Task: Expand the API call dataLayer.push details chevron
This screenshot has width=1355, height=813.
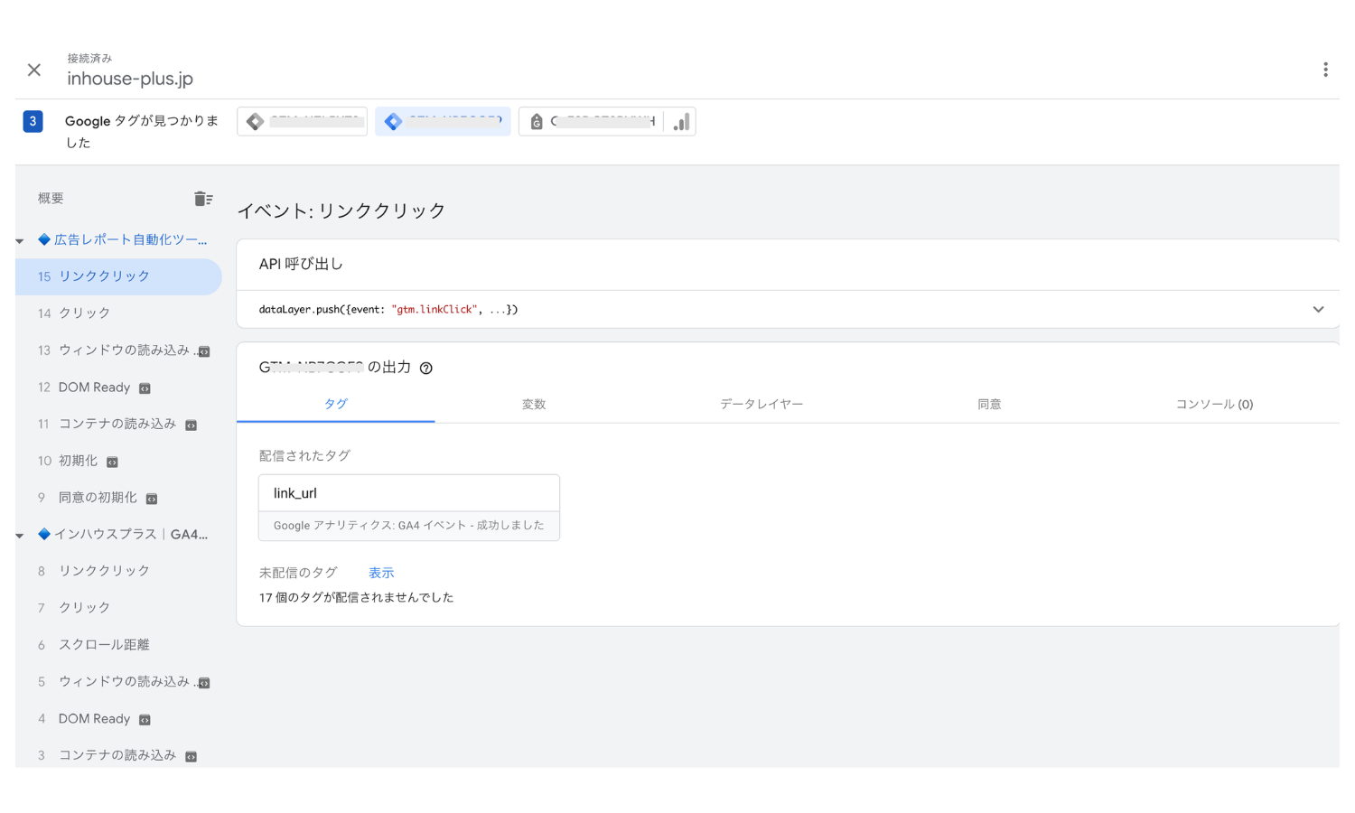Action: coord(1318,309)
